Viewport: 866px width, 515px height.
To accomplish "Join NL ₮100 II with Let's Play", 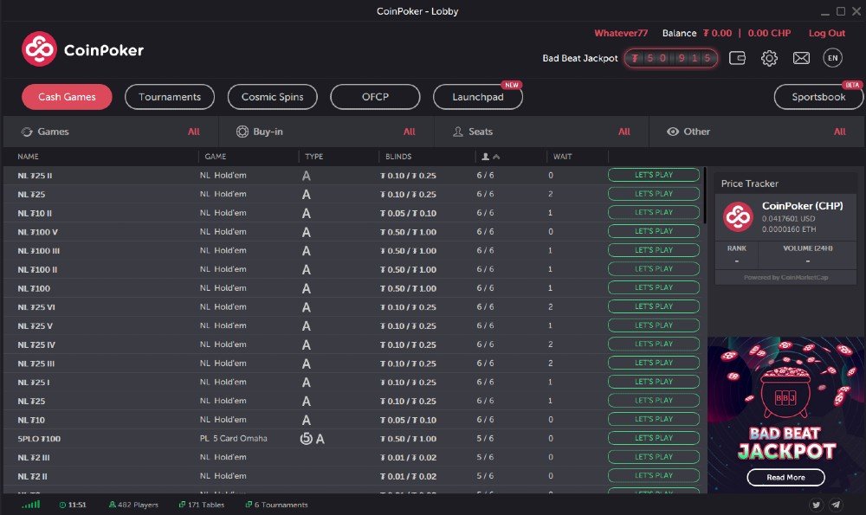I will tap(654, 269).
